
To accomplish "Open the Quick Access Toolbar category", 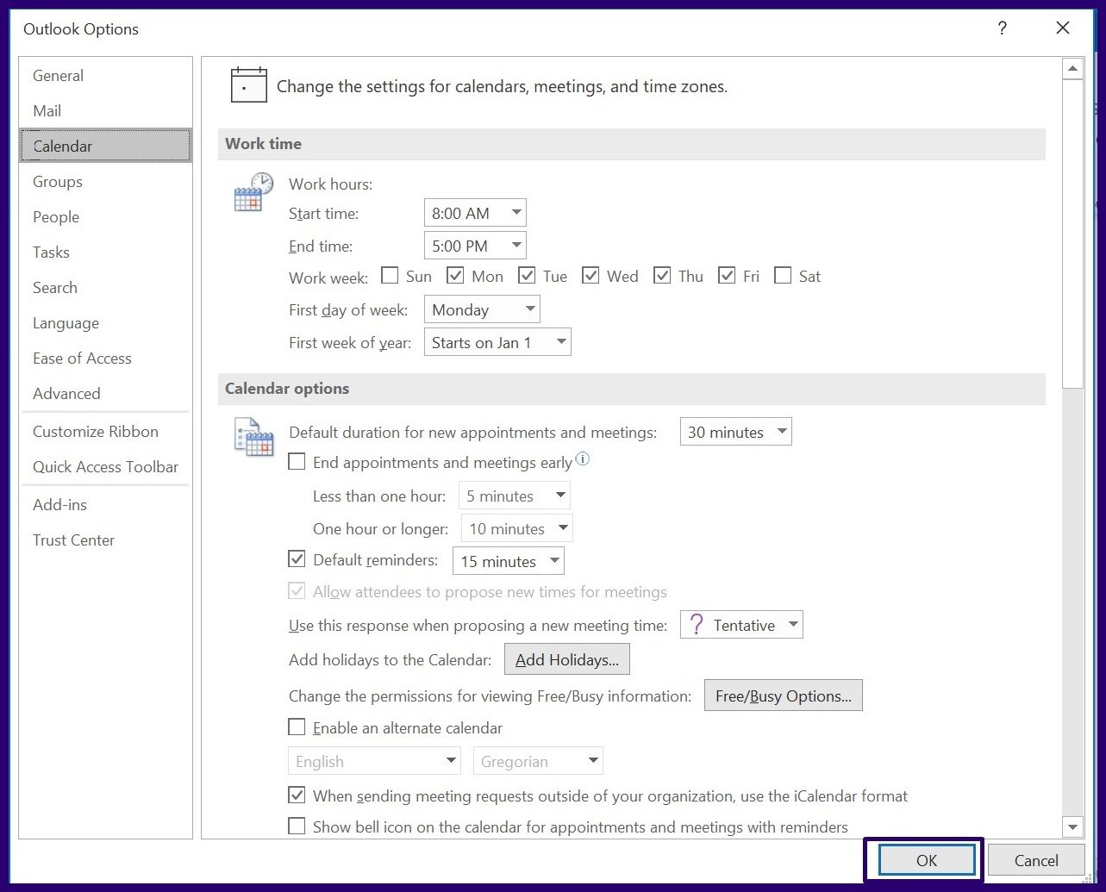I will [105, 467].
